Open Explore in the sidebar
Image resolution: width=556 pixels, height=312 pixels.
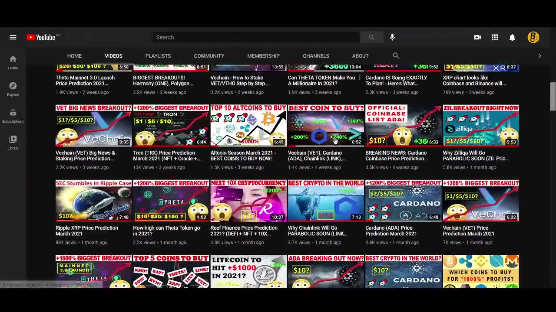click(x=13, y=89)
